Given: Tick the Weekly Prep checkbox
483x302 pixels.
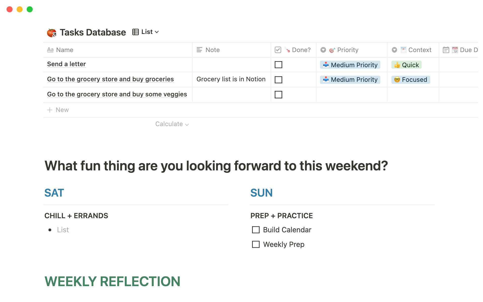Looking at the screenshot, I should point(256,244).
